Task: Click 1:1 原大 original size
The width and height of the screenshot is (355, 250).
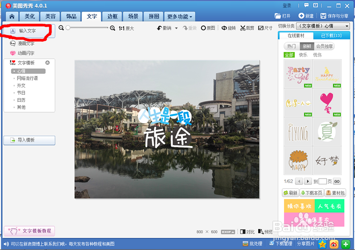Action: (126, 28)
